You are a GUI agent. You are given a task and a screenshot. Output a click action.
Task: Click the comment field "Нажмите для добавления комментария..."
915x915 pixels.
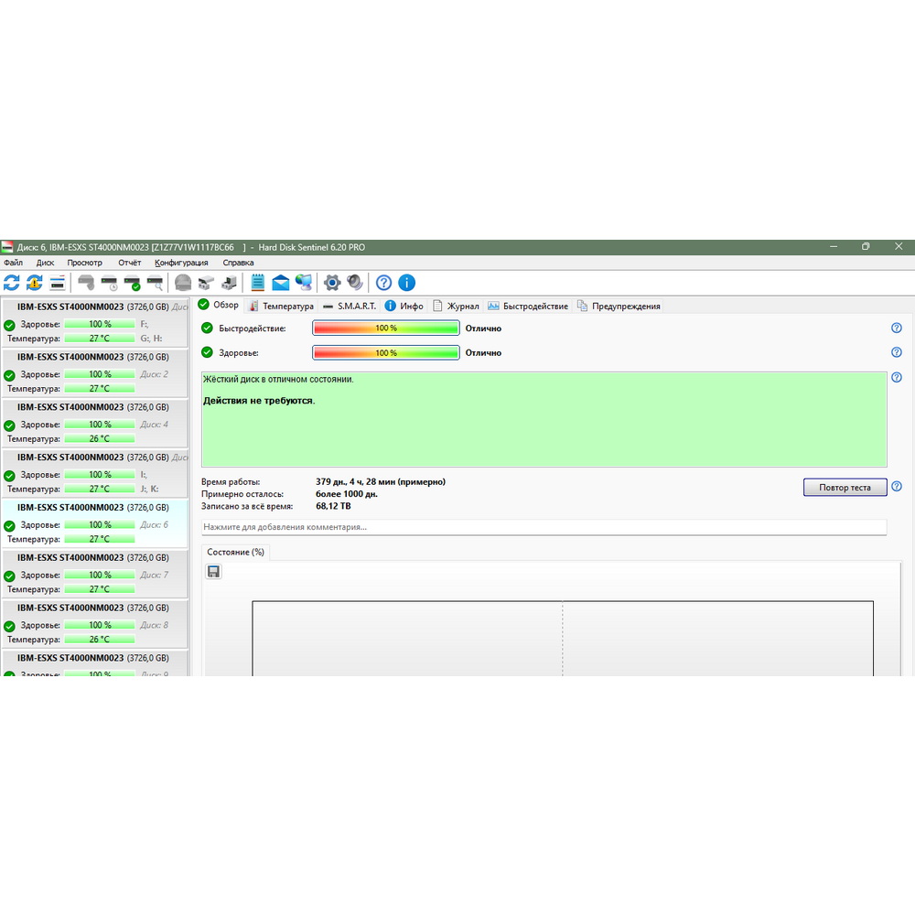coord(544,527)
